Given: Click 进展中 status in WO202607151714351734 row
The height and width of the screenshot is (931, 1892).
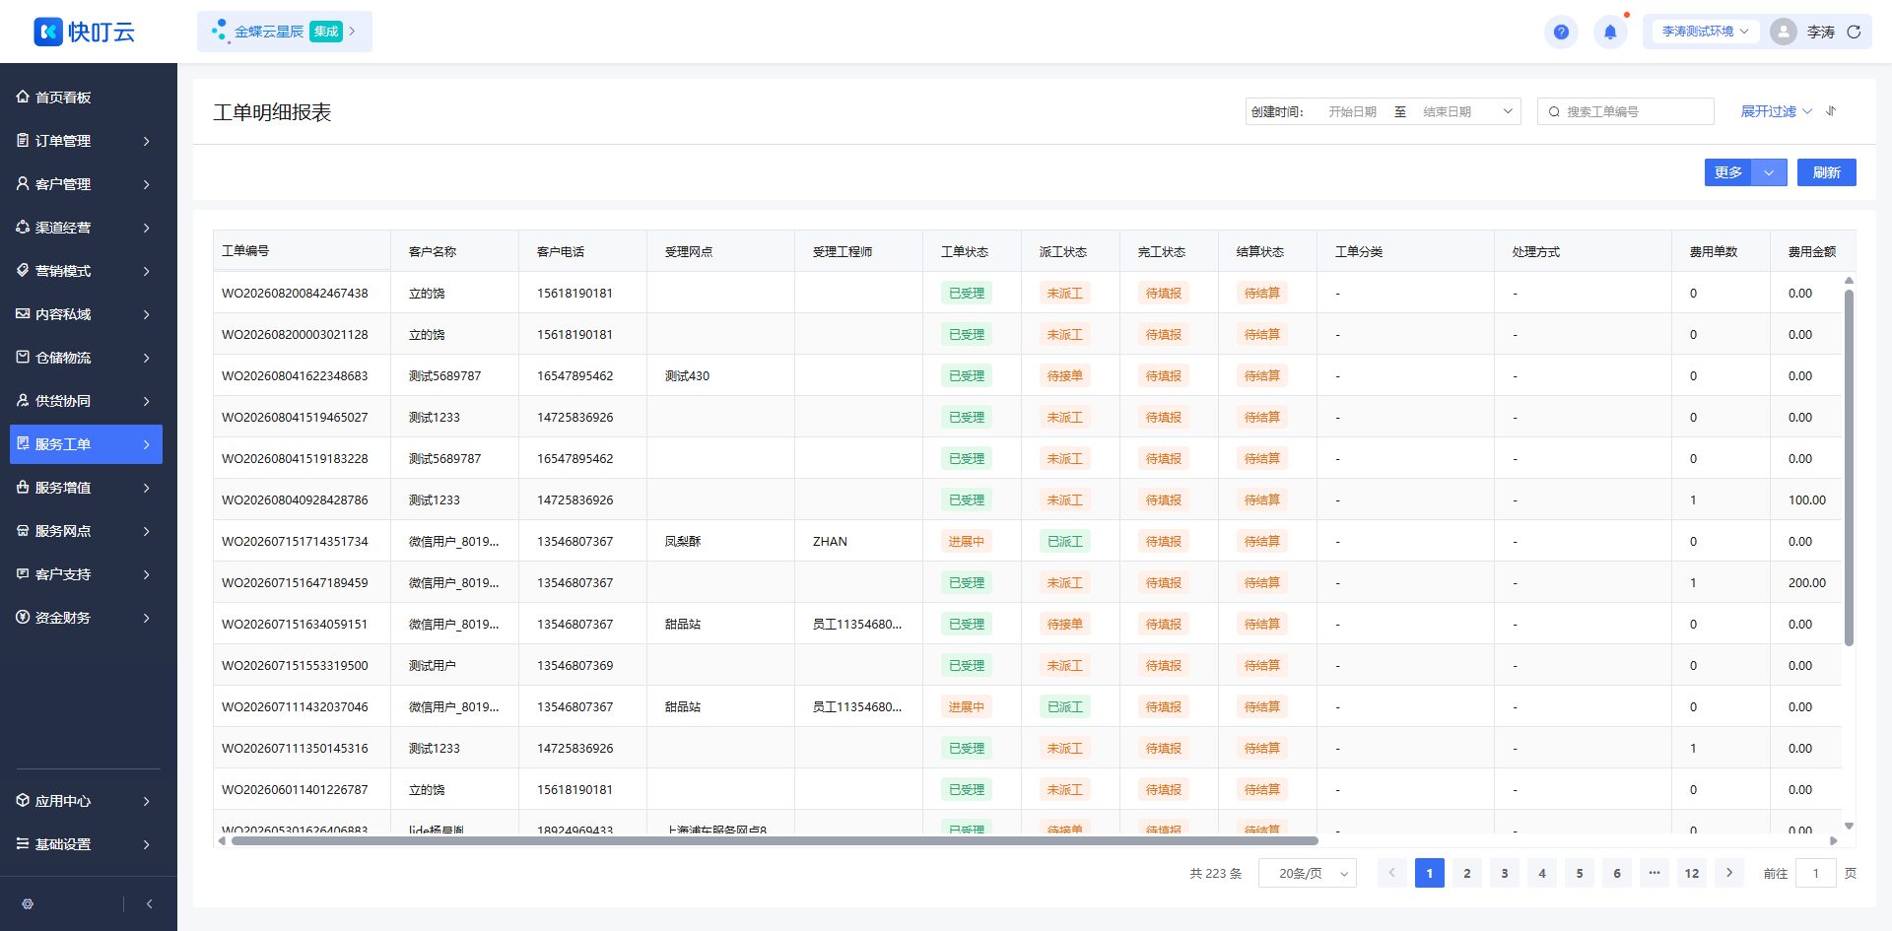Looking at the screenshot, I should [966, 541].
